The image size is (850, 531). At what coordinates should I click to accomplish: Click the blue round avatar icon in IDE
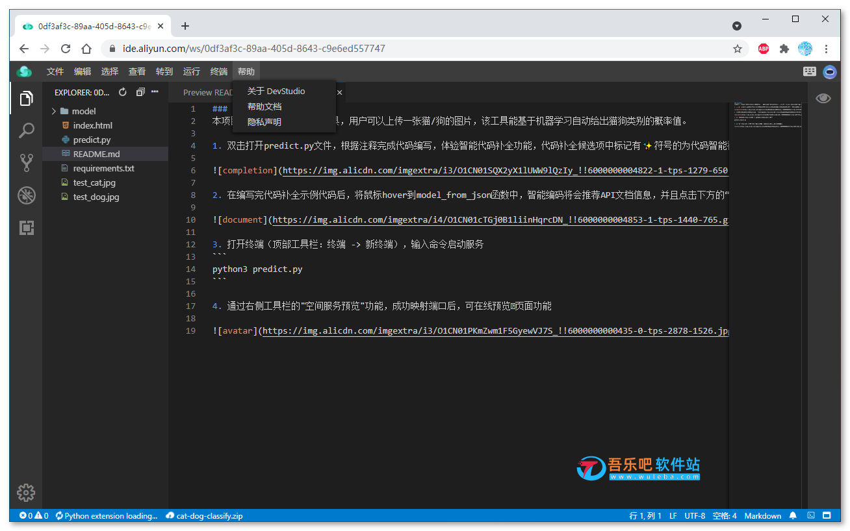(x=830, y=71)
